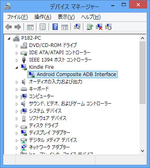The image size is (150, 168).
Task: Expand the デジタル メディア デバイス node
Action: [x=17, y=140]
